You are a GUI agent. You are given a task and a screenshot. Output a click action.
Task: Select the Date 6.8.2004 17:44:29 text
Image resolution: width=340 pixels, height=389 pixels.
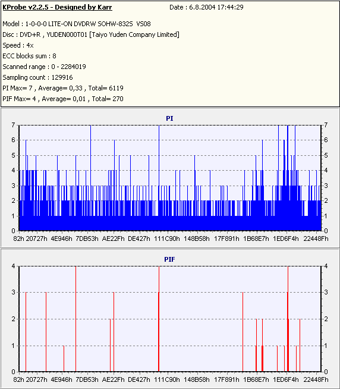pyautogui.click(x=206, y=7)
